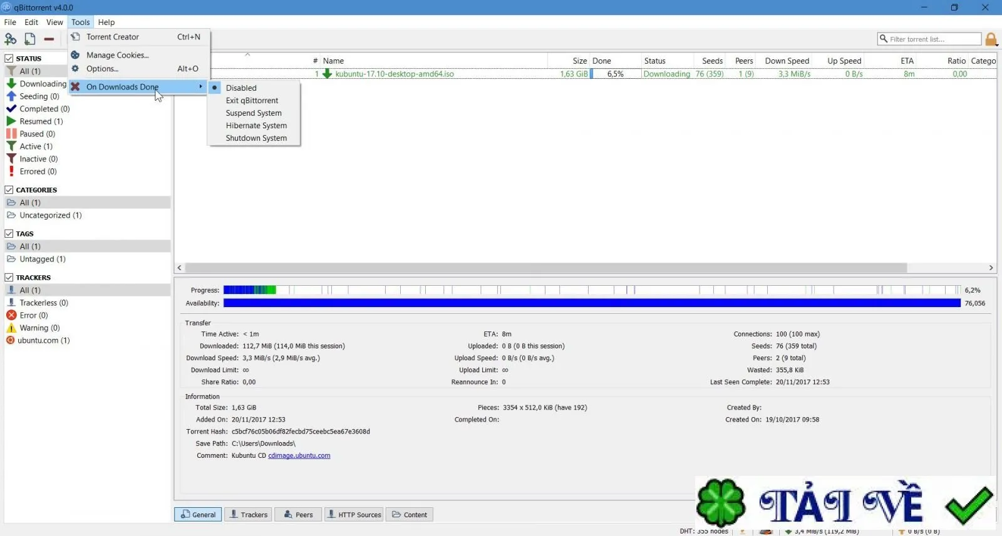Screen dimensions: 1002x536
Task: Choose Suspend System option
Action: coord(254,113)
